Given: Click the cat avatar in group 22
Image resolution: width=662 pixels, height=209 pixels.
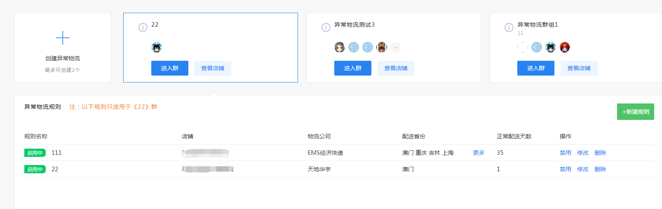Looking at the screenshot, I should pyautogui.click(x=157, y=48).
